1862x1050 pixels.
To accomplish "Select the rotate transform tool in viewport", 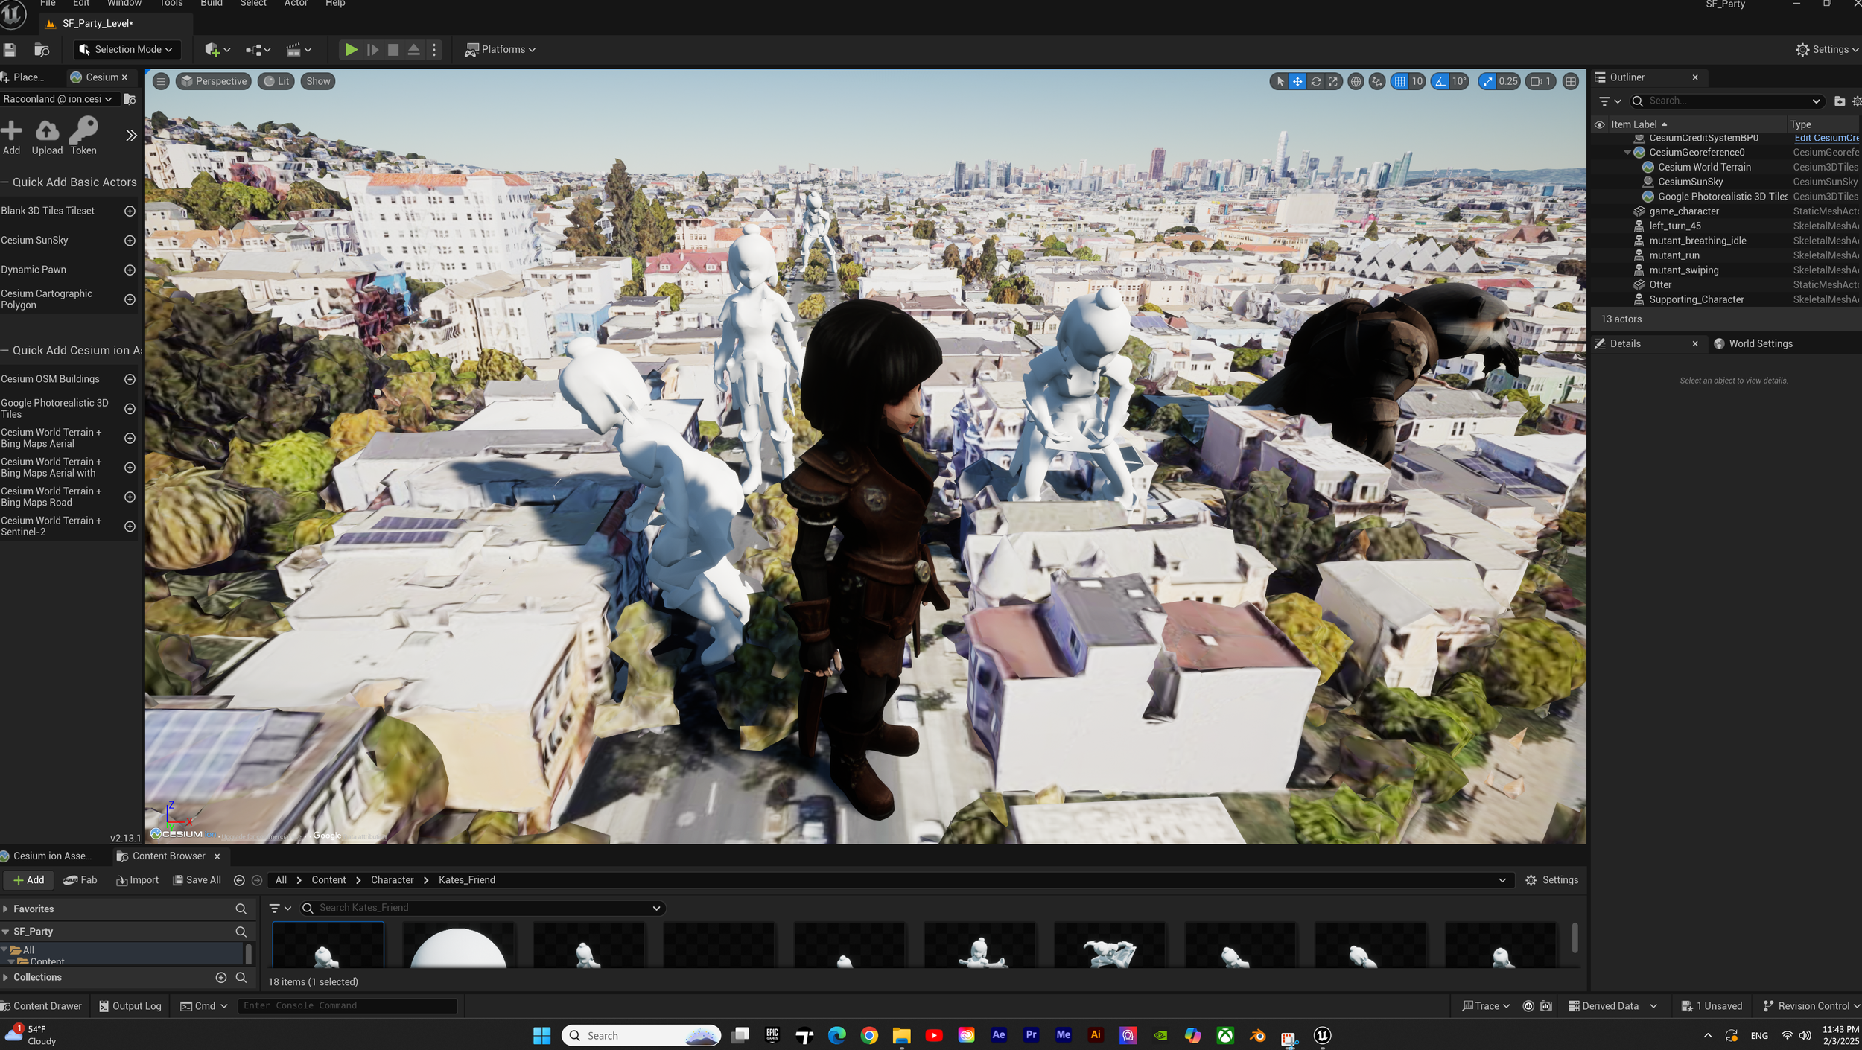I will (x=1315, y=82).
